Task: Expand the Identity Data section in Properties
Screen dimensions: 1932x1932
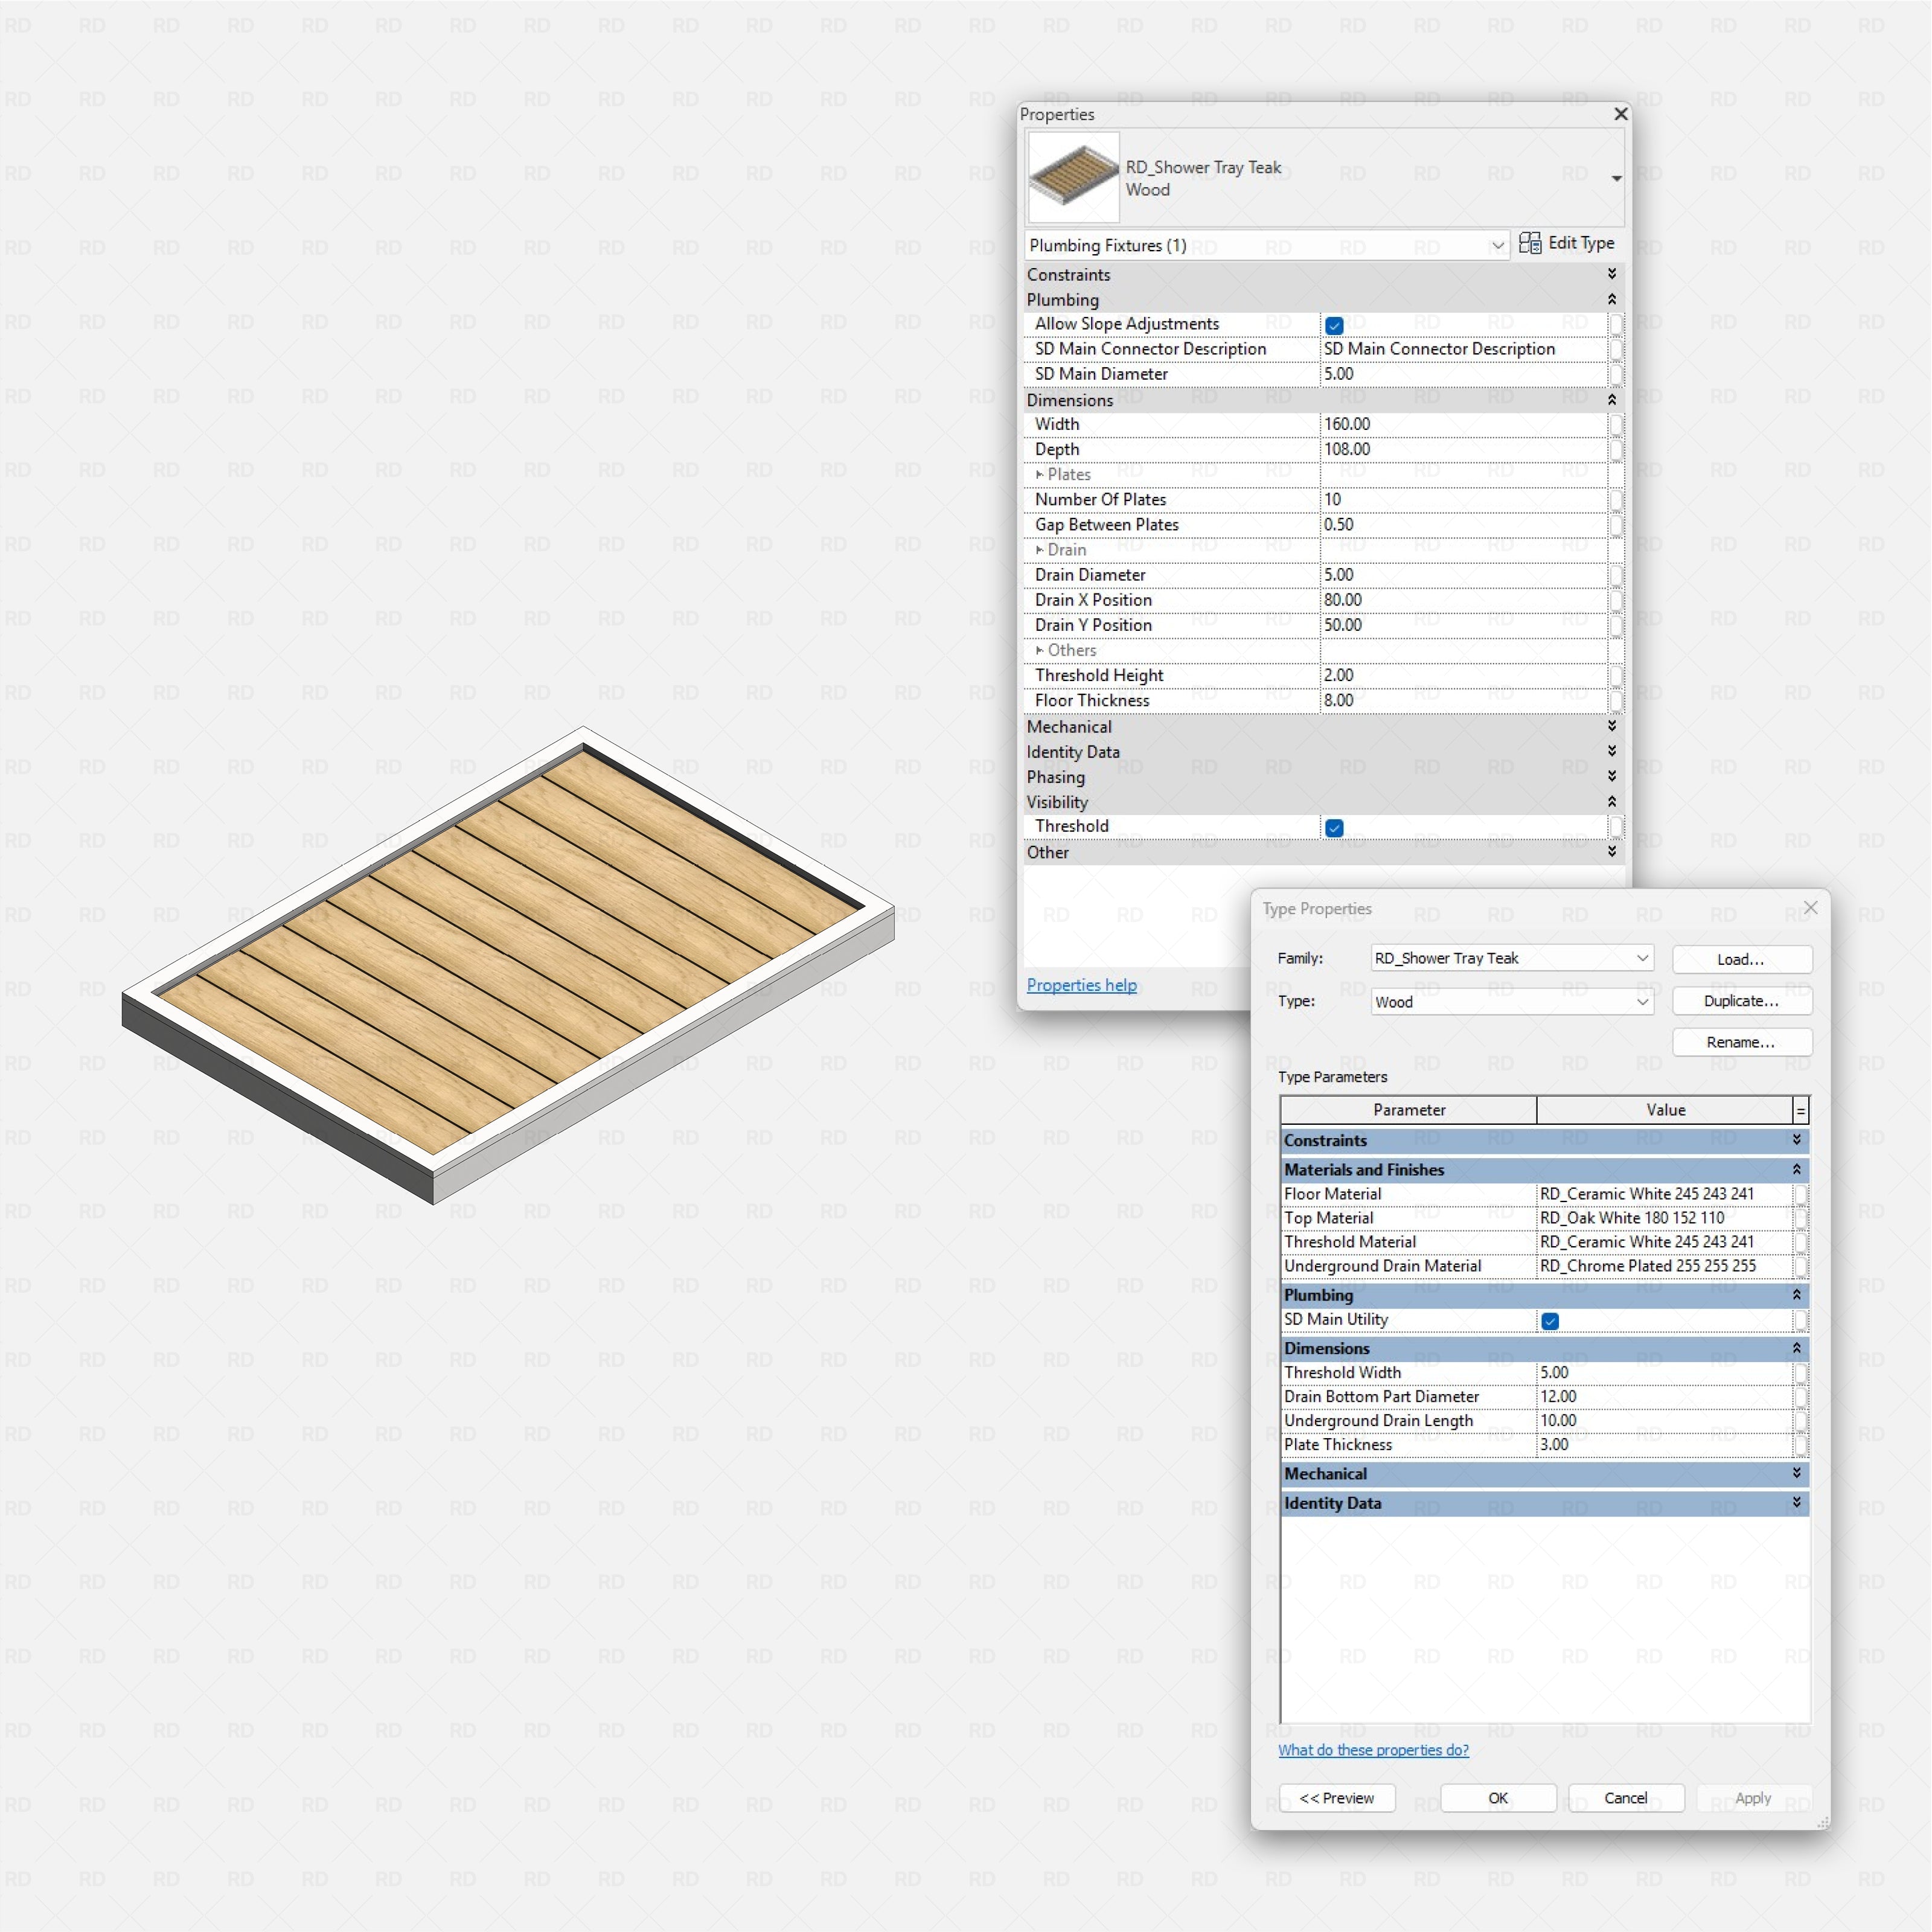Action: tap(1612, 751)
